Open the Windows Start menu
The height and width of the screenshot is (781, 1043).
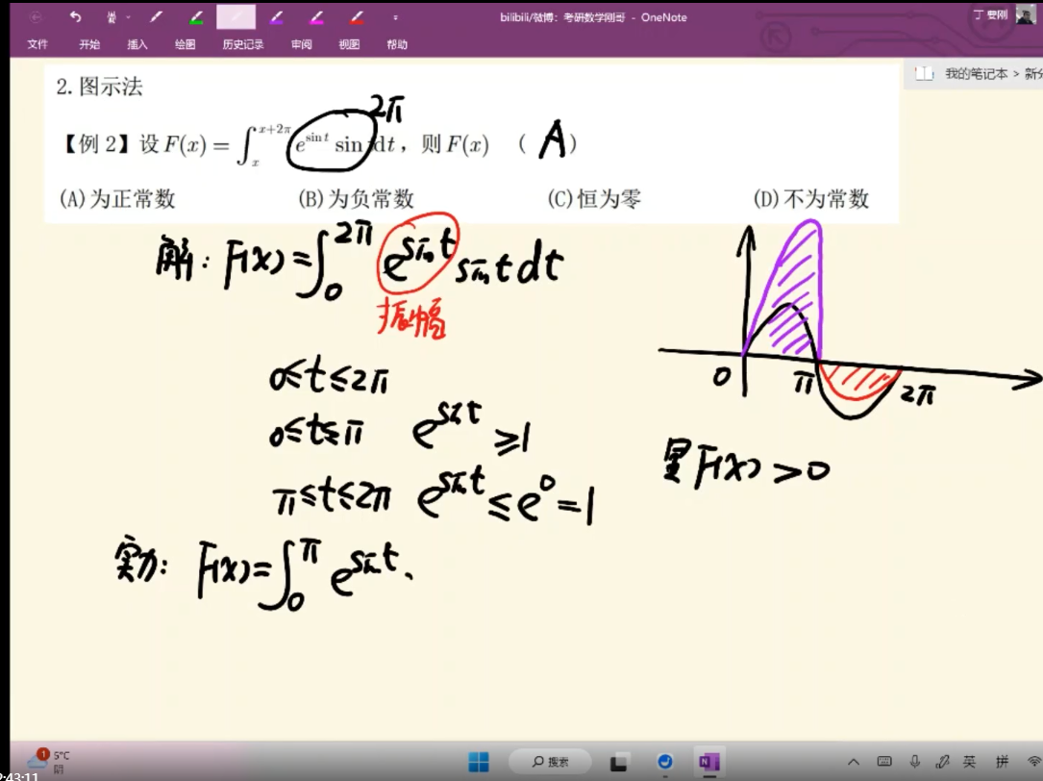[478, 762]
